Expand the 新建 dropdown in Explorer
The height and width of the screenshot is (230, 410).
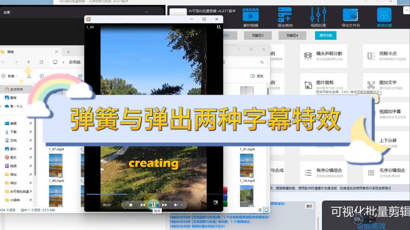(x=10, y=76)
